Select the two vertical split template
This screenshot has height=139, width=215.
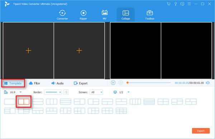coord(24,102)
